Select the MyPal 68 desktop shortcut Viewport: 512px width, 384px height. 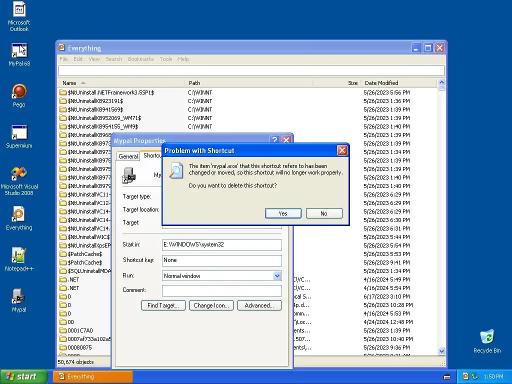point(19,54)
